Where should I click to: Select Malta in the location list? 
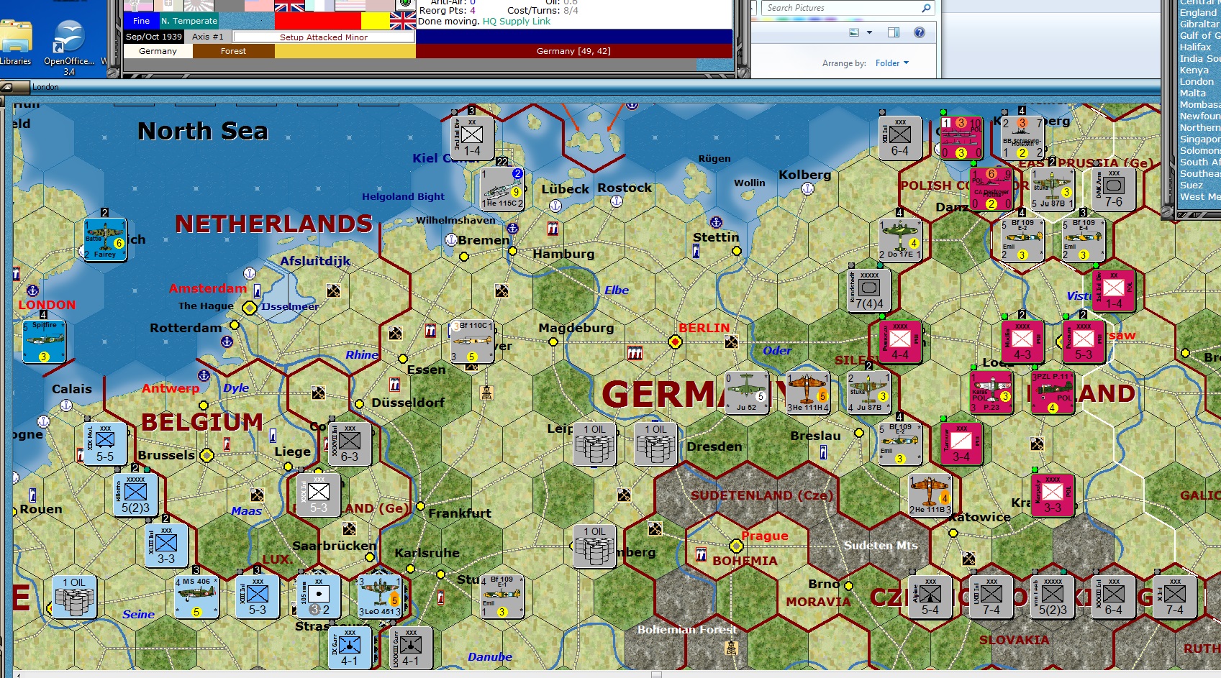(1193, 93)
